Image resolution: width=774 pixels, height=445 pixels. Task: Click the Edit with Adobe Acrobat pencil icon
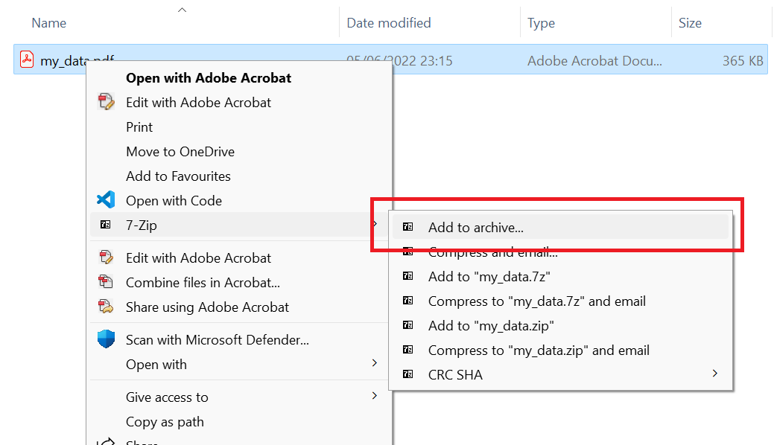[x=107, y=102]
